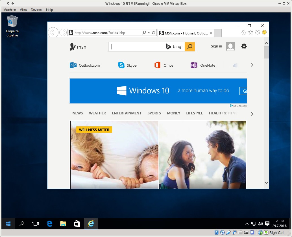292x237 pixels.
Task: Click the IE forward arrow button
Action: [x=63, y=32]
